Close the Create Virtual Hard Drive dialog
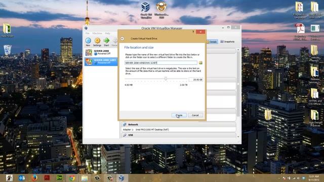324x182 pixels. coord(200,32)
